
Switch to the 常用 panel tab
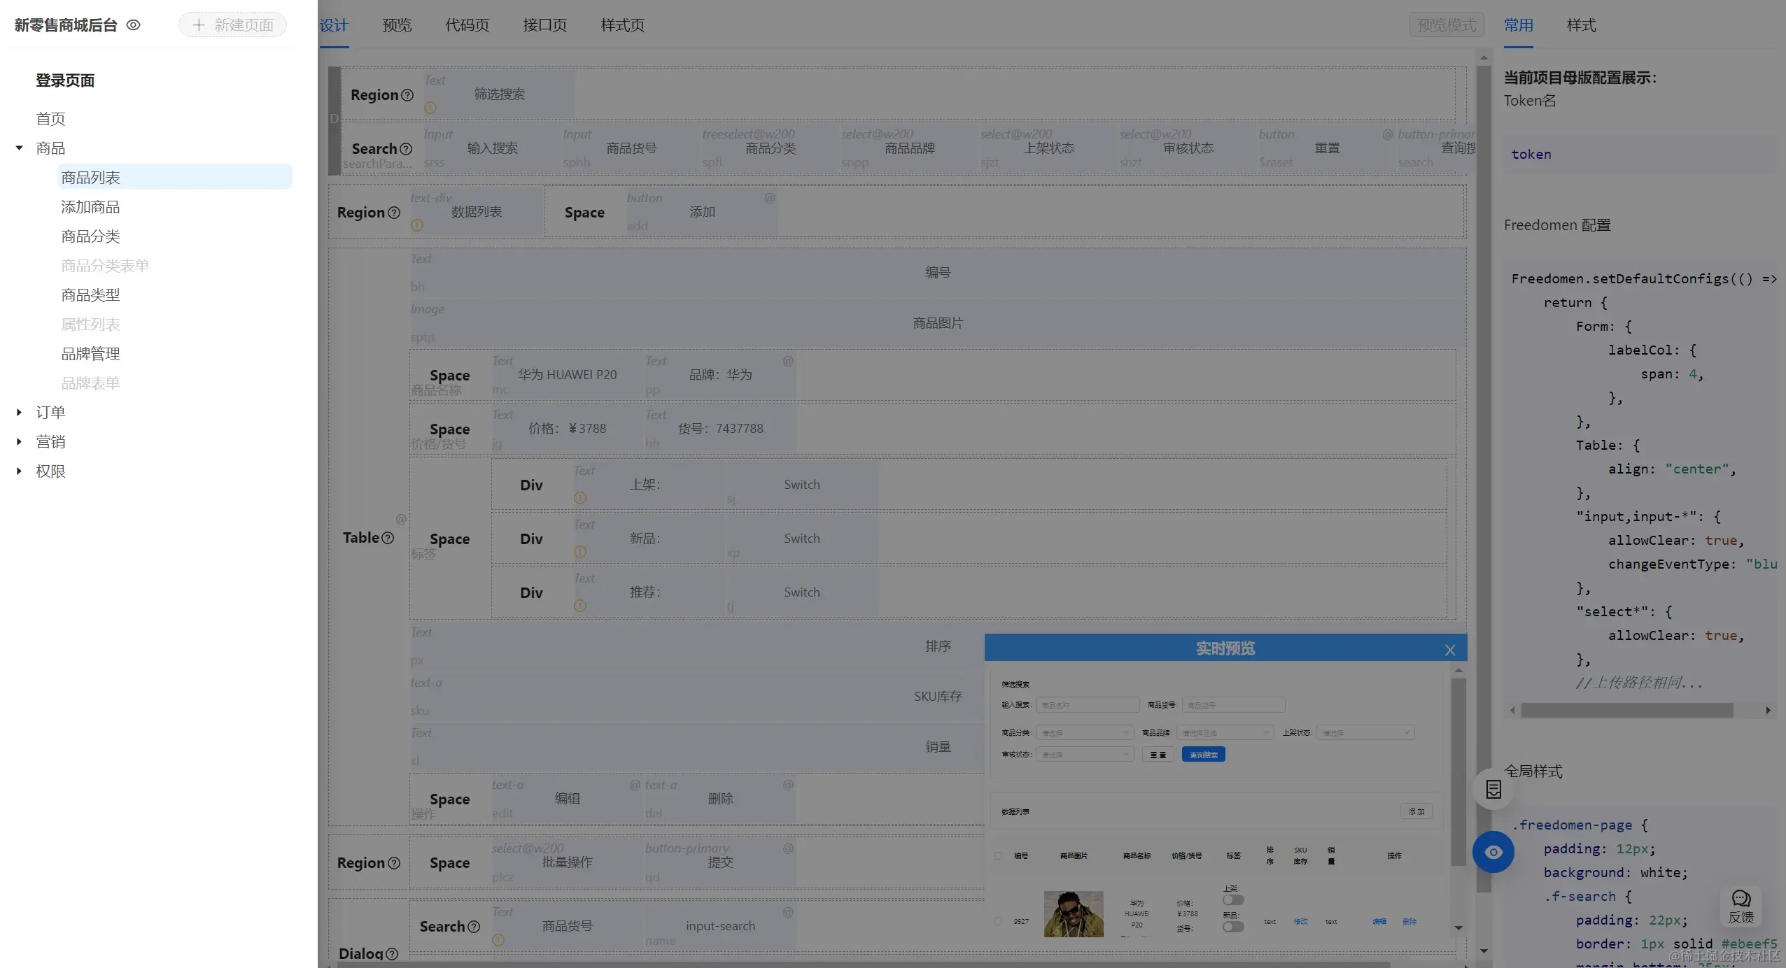[x=1519, y=25]
